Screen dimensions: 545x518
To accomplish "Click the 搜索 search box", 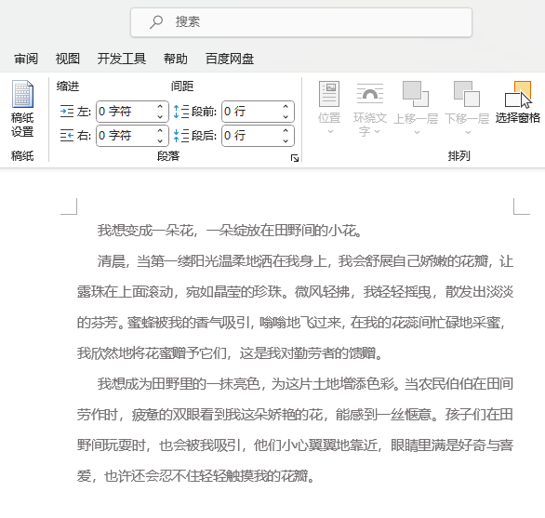I will click(x=301, y=22).
